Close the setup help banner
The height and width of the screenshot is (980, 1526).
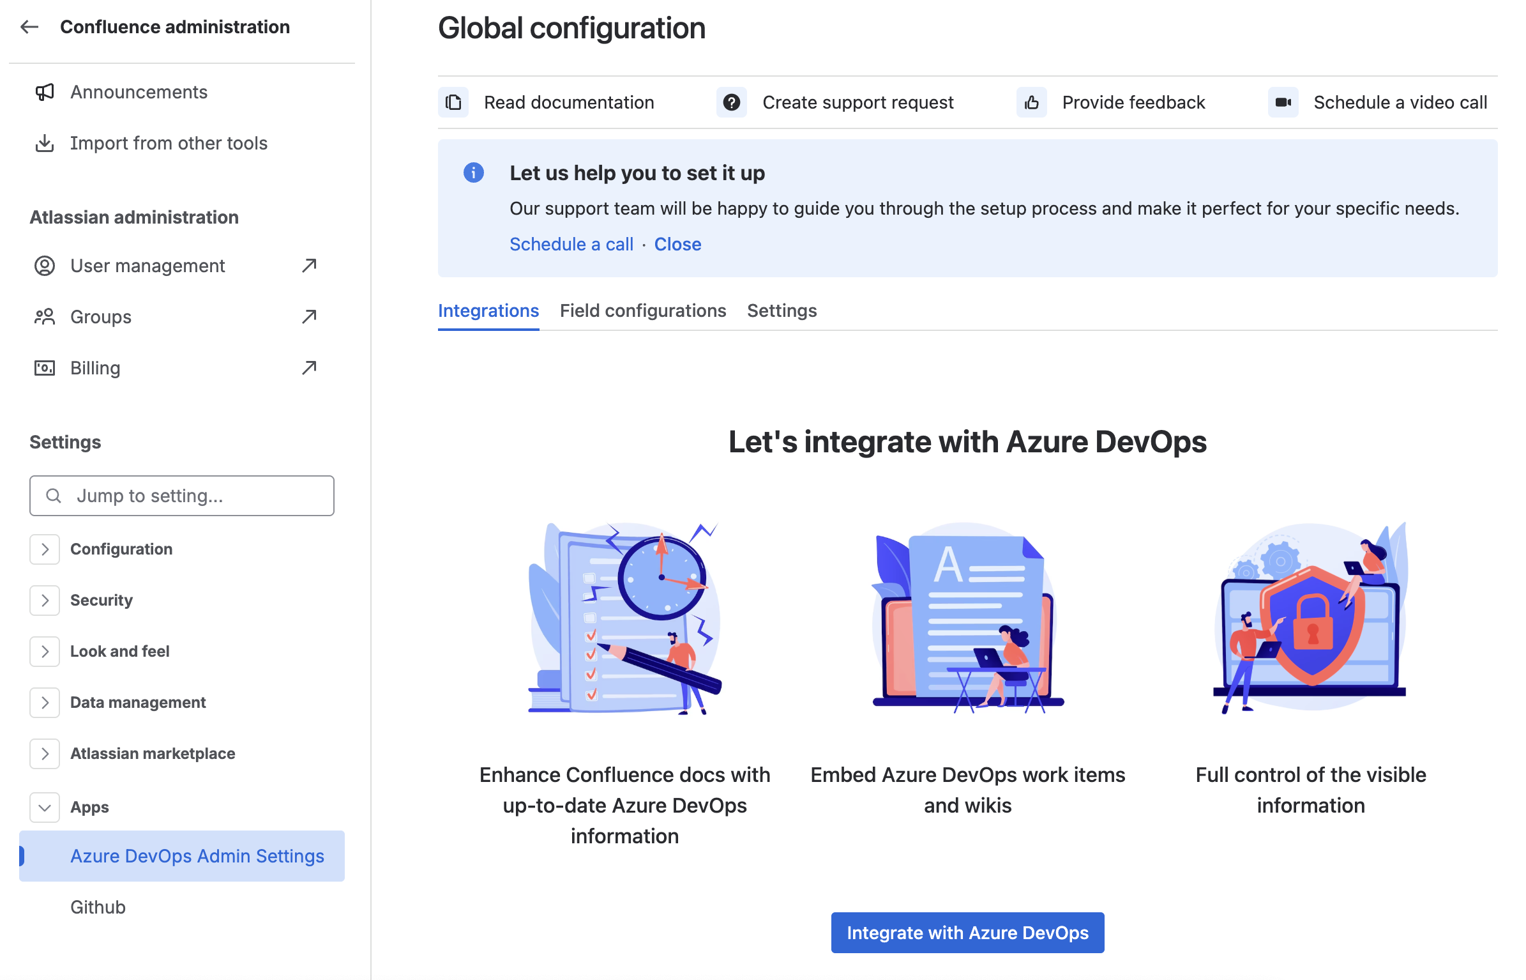pyautogui.click(x=678, y=244)
